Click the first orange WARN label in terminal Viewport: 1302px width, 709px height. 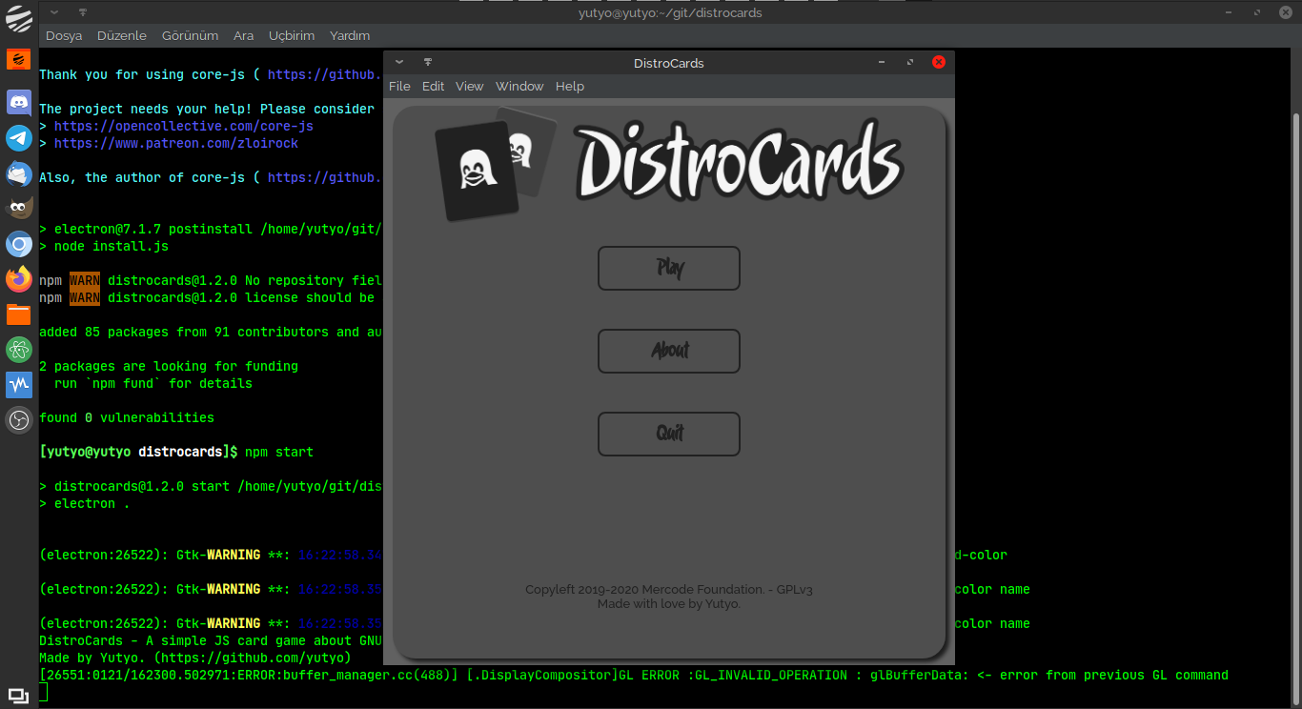(x=85, y=280)
